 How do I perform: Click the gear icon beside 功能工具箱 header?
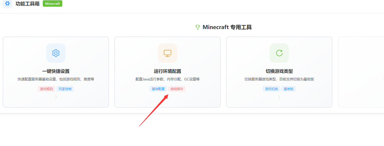pyautogui.click(x=7, y=4)
